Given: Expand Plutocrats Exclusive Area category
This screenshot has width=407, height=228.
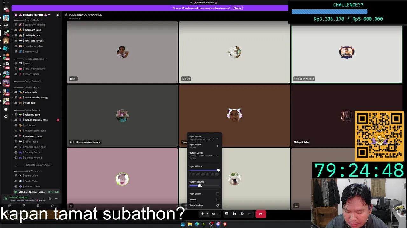Looking at the screenshot, I should 37,165.
